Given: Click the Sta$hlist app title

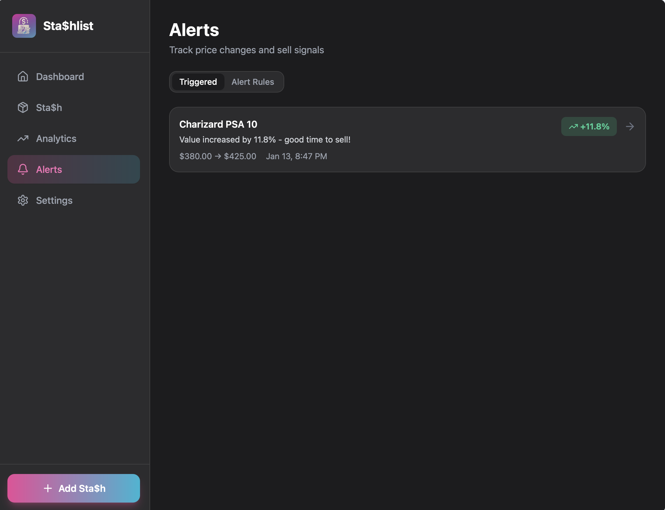Looking at the screenshot, I should coord(68,26).
